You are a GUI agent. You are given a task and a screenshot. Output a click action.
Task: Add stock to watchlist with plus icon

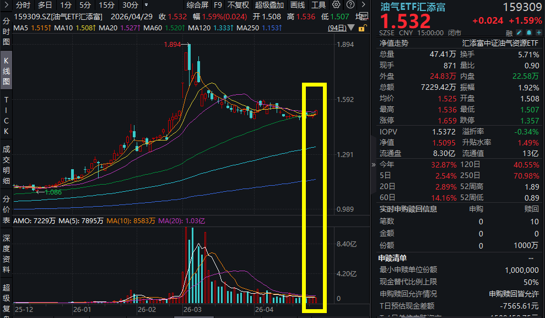539,33
